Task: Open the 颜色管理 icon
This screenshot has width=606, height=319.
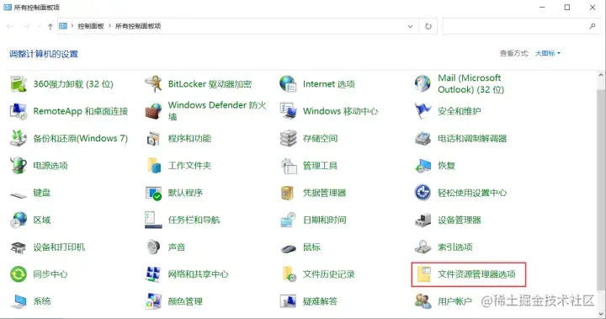Action: [x=153, y=301]
